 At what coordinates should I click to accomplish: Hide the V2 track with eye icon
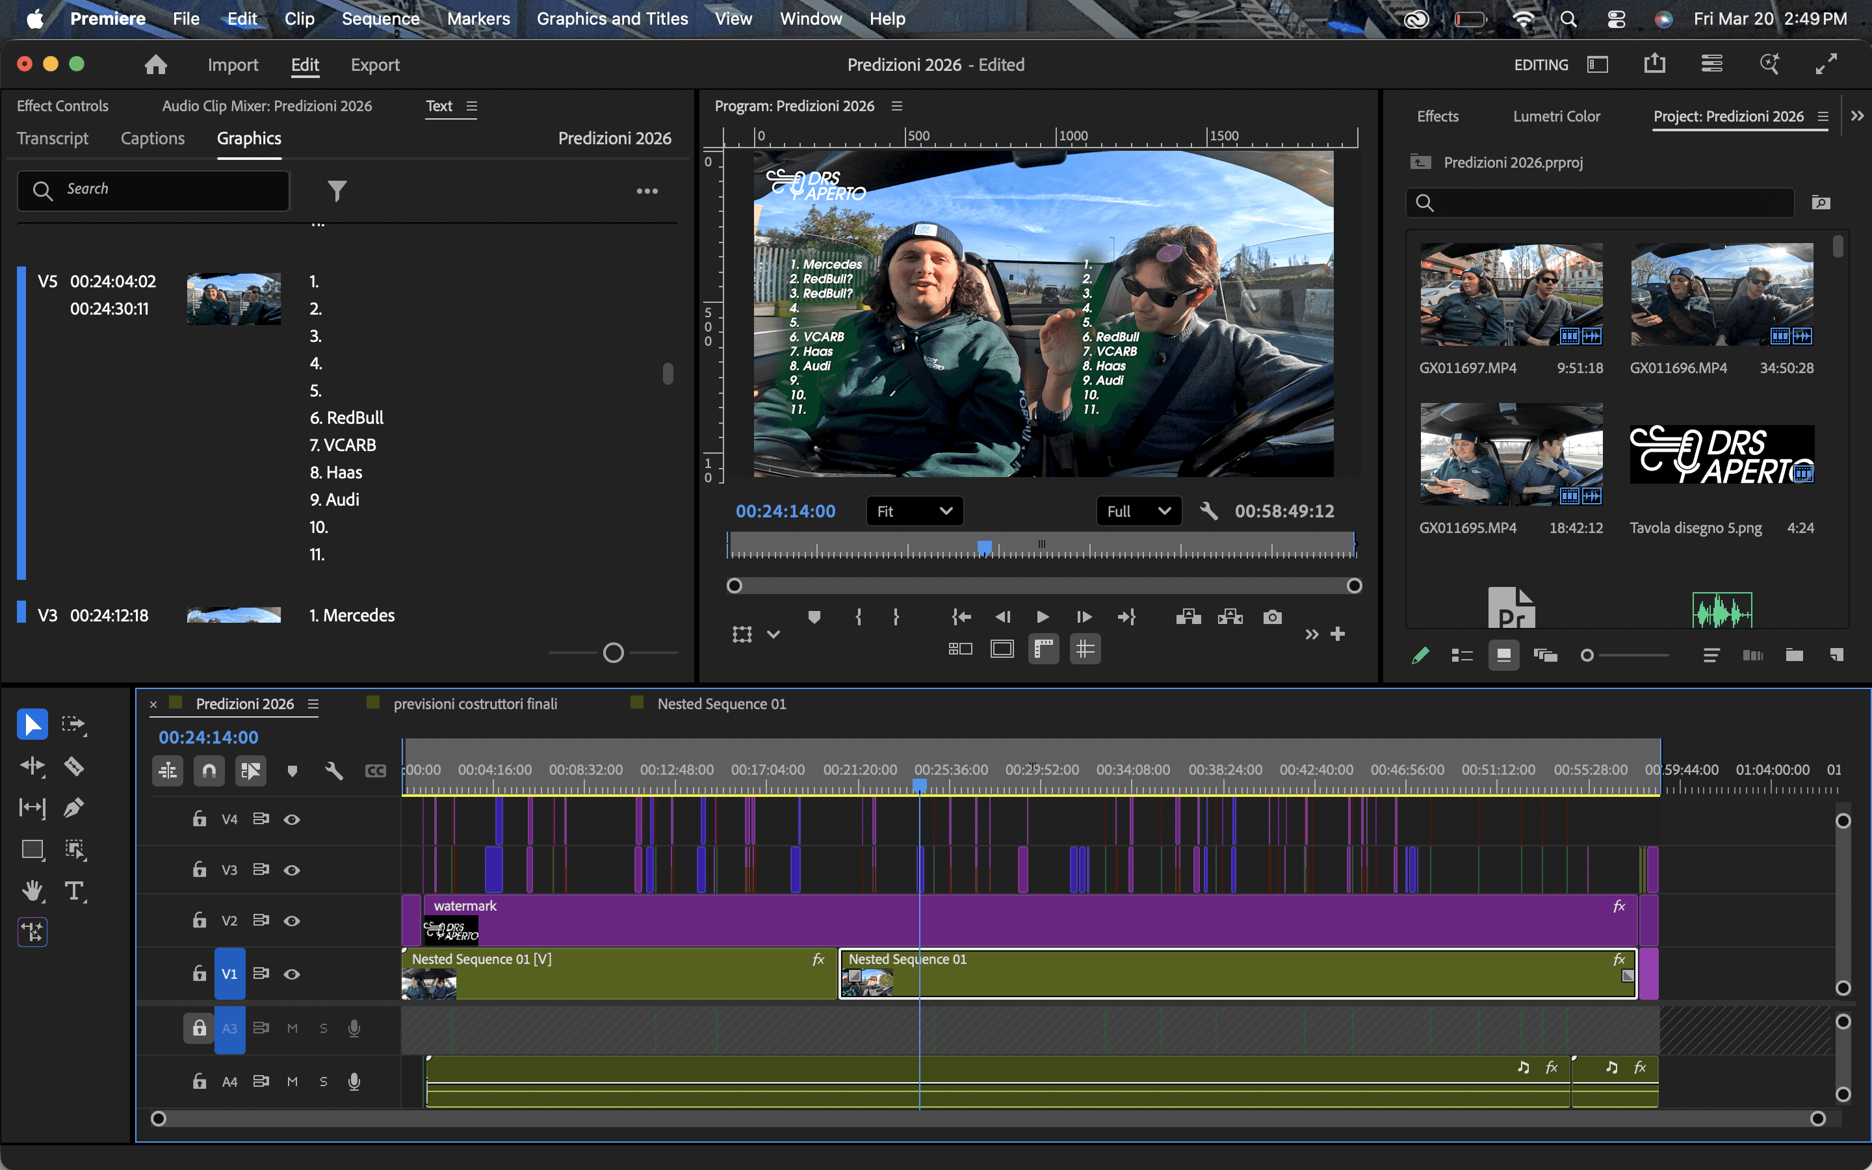[x=292, y=921]
